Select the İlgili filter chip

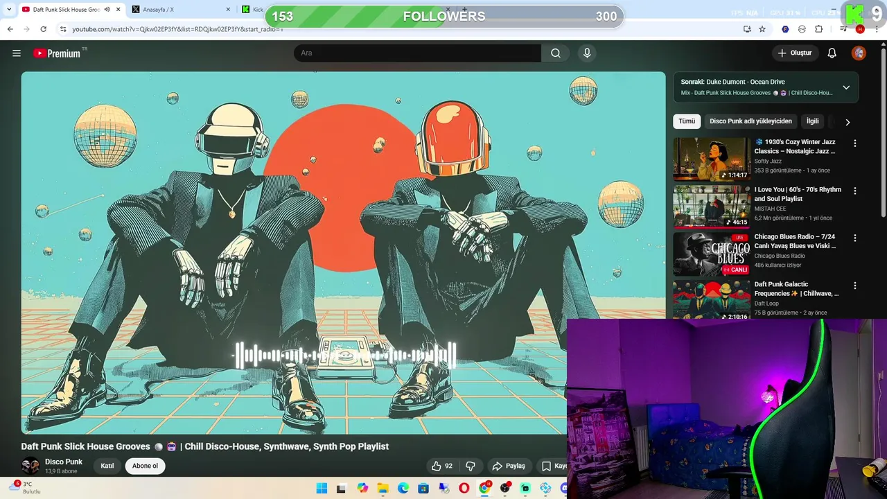[x=812, y=121]
